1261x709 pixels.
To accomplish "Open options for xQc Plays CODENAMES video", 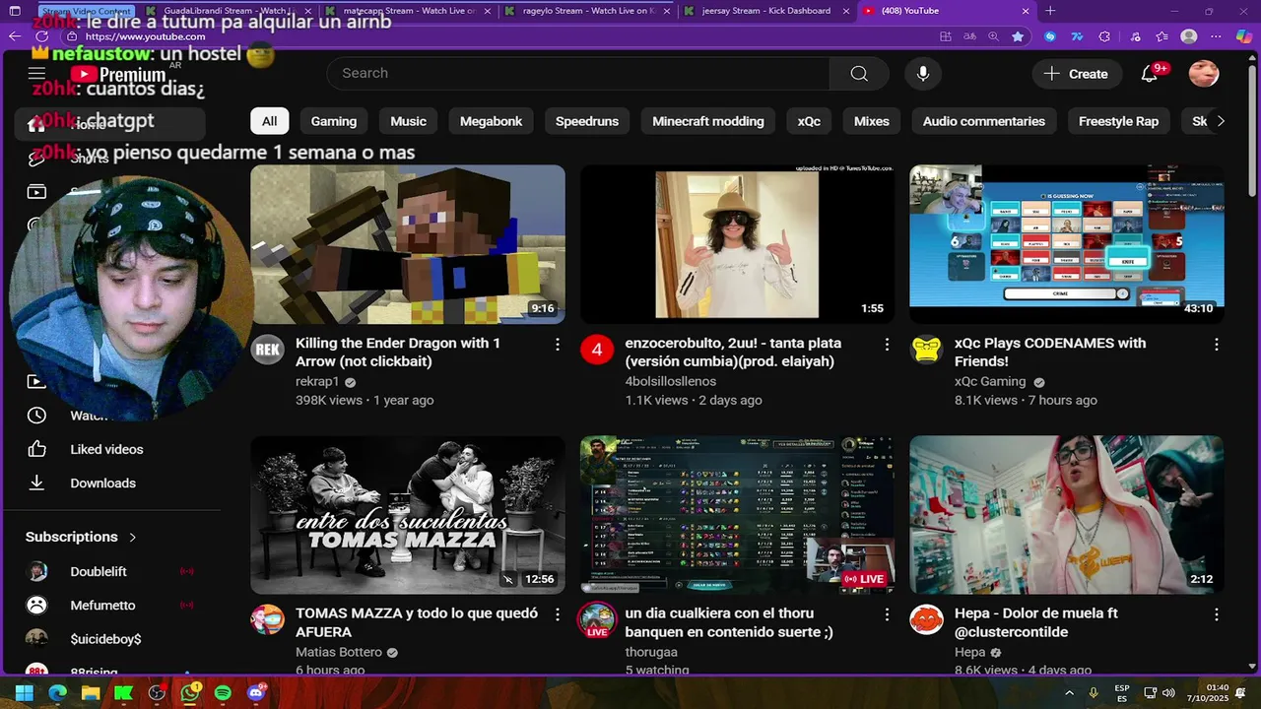I will tap(1217, 345).
